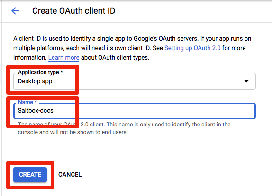Click the CREATE button

point(30,175)
